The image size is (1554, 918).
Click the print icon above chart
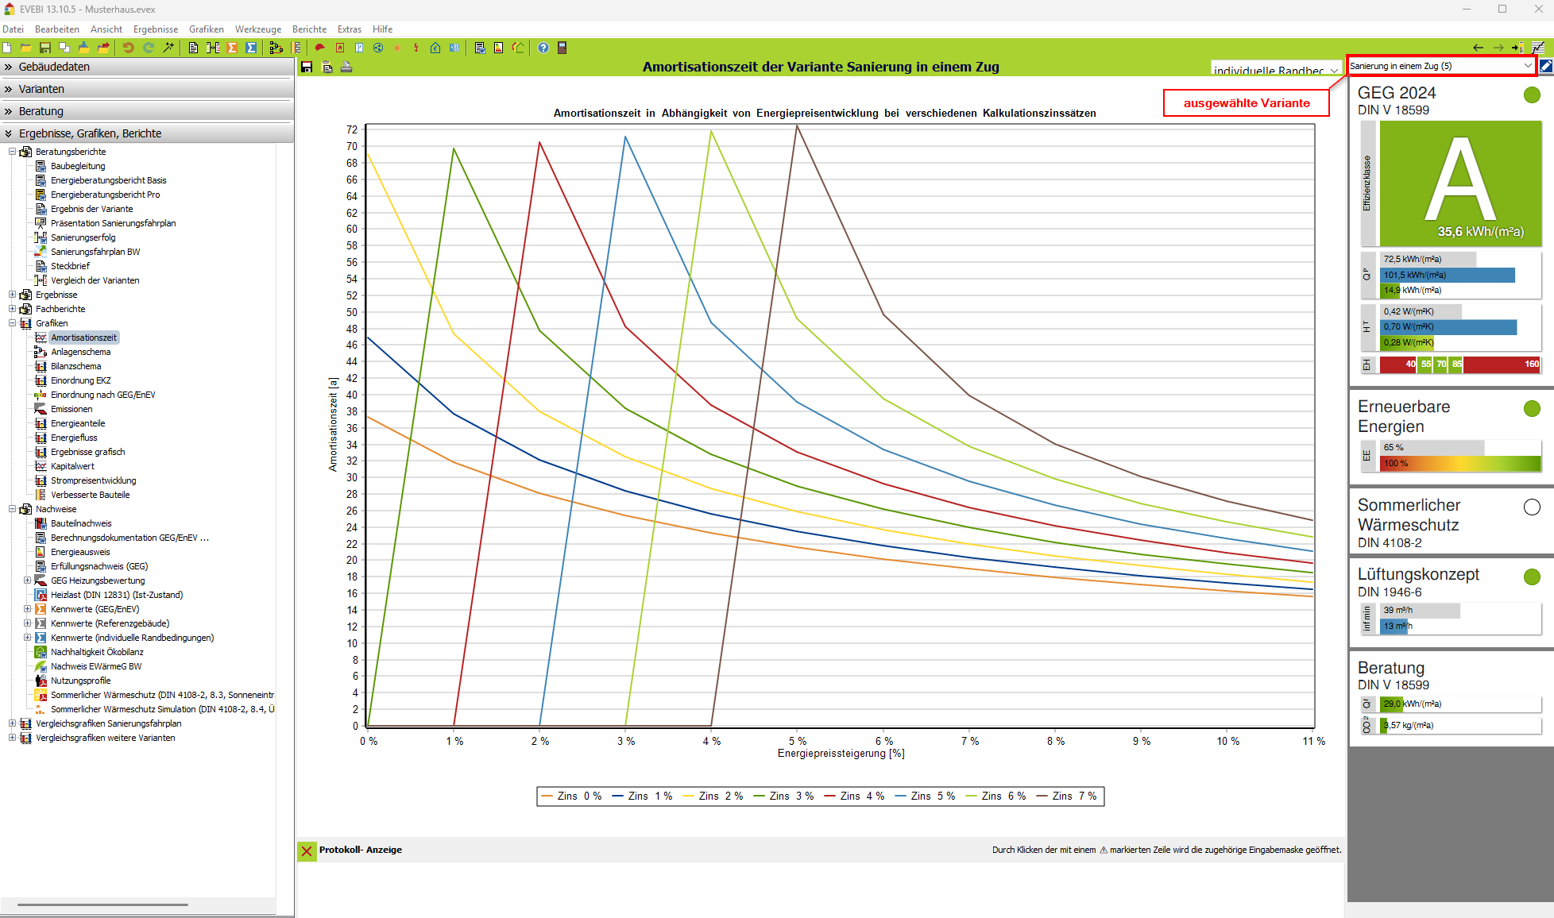(x=346, y=67)
